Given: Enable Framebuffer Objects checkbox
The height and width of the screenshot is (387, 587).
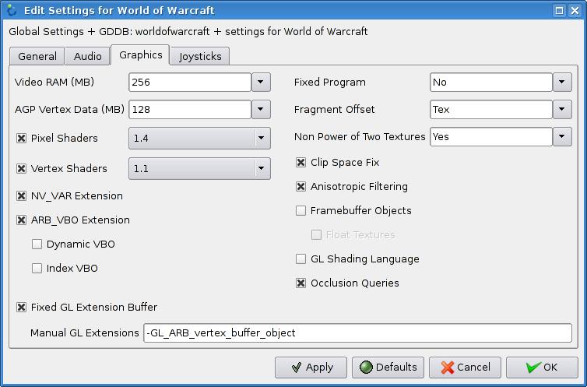Looking at the screenshot, I should 301,211.
